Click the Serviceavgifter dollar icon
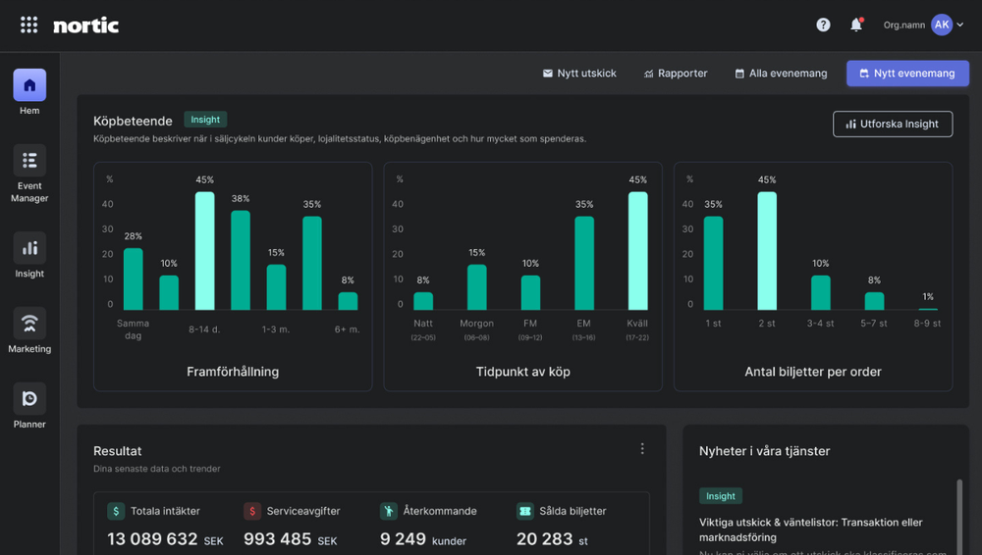The image size is (982, 555). point(251,511)
